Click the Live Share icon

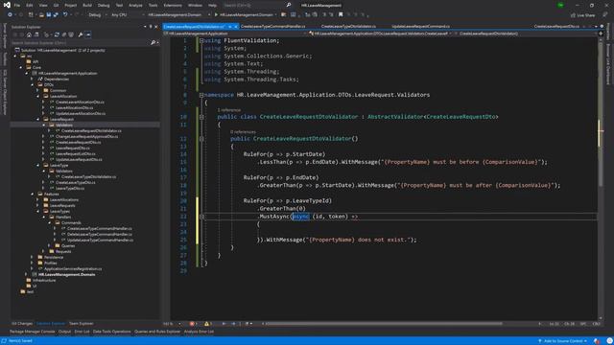(x=573, y=15)
